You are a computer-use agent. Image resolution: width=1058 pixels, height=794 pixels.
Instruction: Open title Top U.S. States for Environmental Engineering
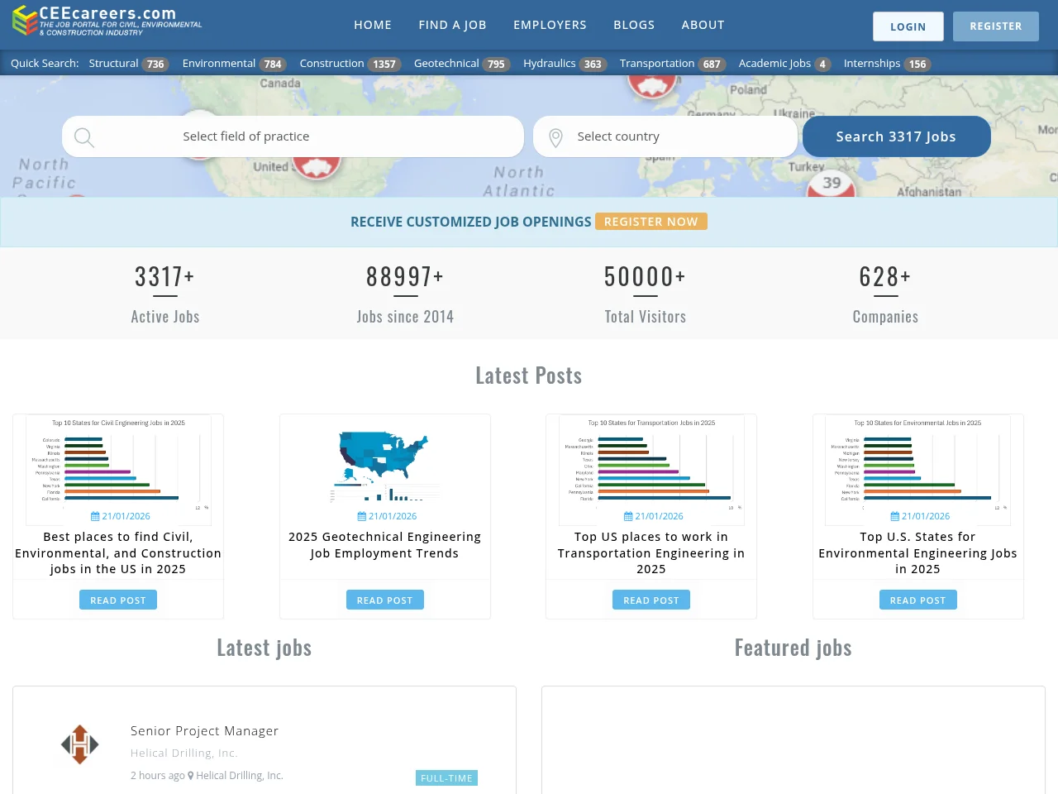(917, 552)
